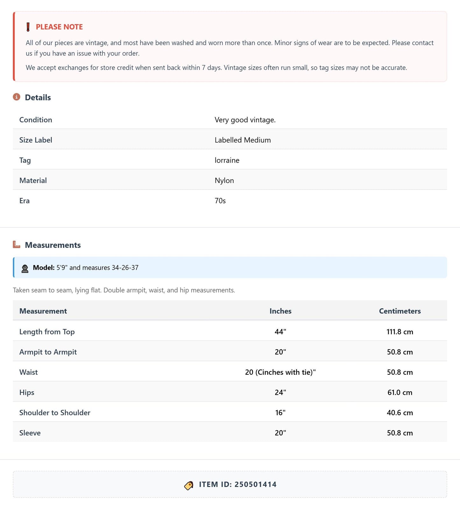Click the price tag icon near Item ID

[189, 485]
